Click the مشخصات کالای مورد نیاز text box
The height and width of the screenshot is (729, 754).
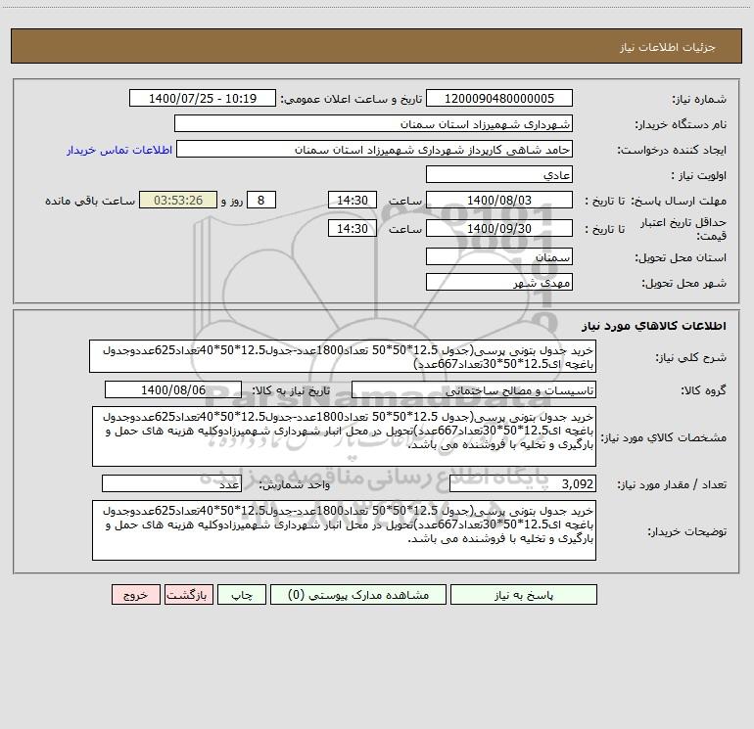[344, 436]
